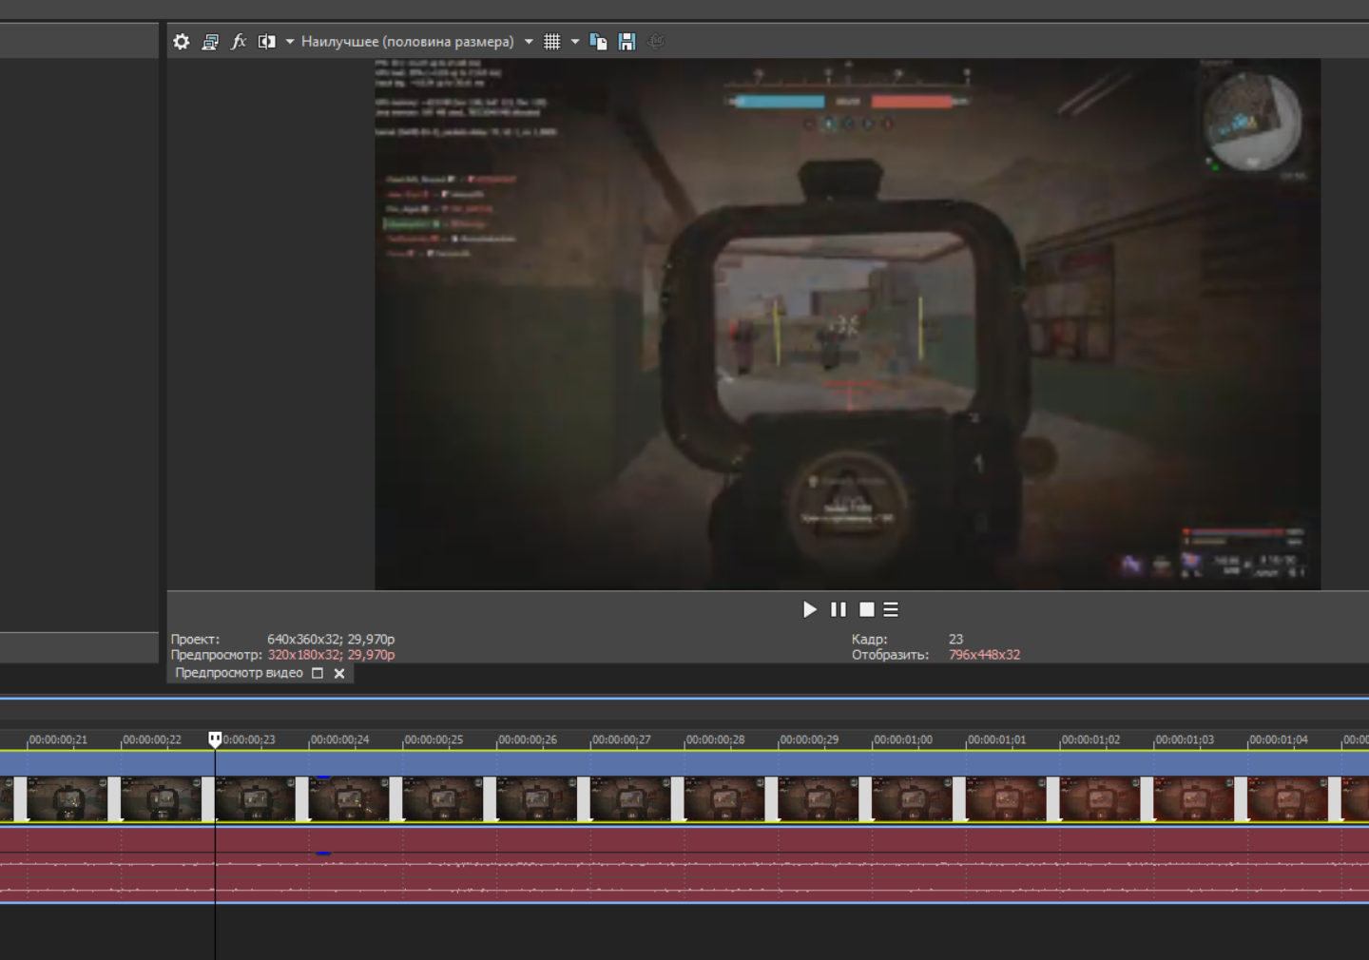The height and width of the screenshot is (960, 1369).
Task: Click the "Проект:" label
Action: click(x=195, y=640)
